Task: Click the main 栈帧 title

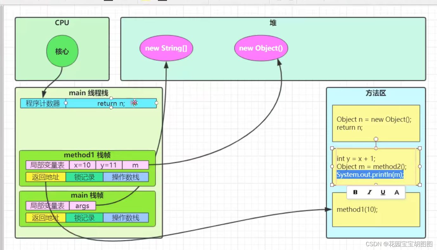Action: coord(87,195)
